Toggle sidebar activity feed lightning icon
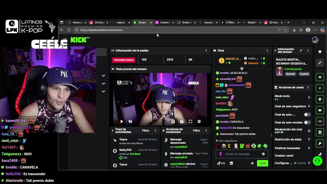The width and height of the screenshot is (327, 184). click(320, 88)
